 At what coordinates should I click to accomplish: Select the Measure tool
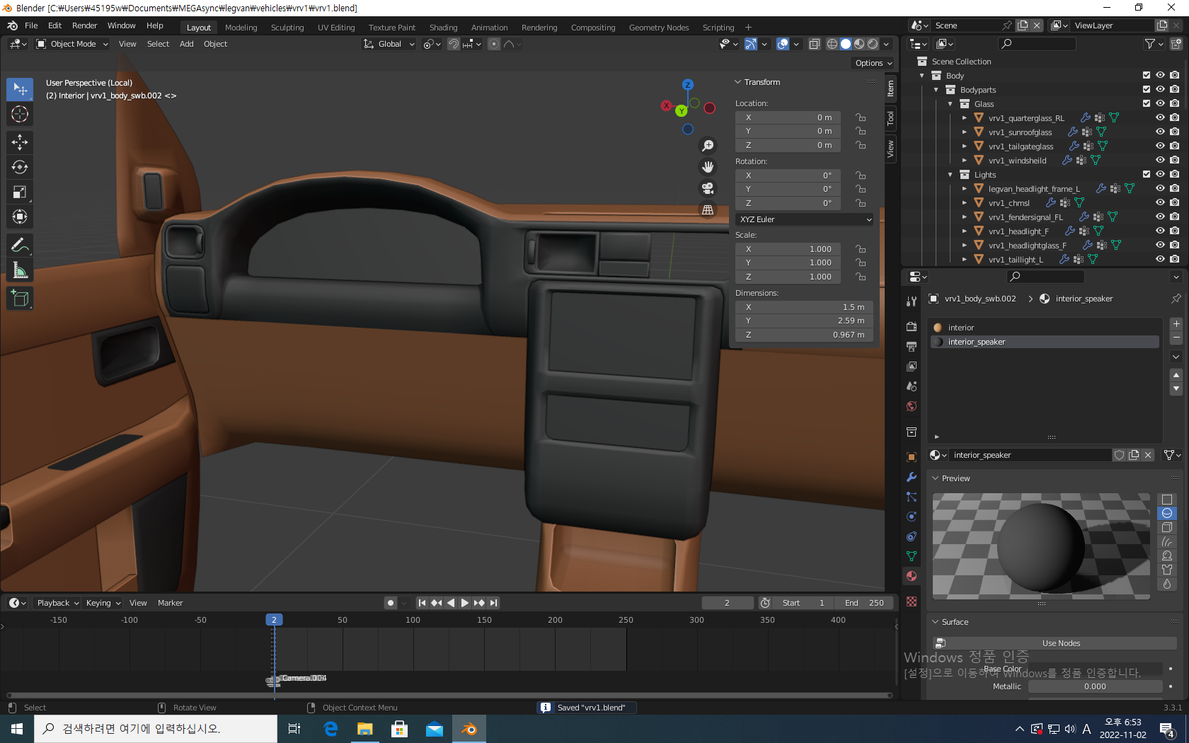click(x=20, y=270)
